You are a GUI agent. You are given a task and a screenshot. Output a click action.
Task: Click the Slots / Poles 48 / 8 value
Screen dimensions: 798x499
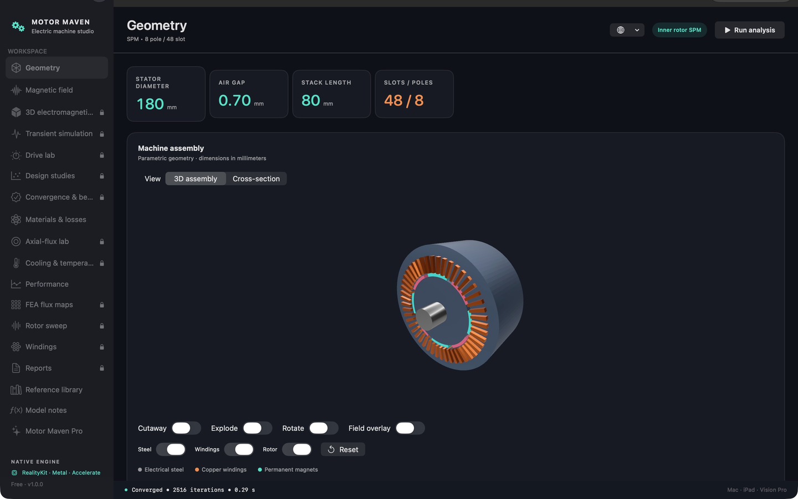tap(404, 100)
